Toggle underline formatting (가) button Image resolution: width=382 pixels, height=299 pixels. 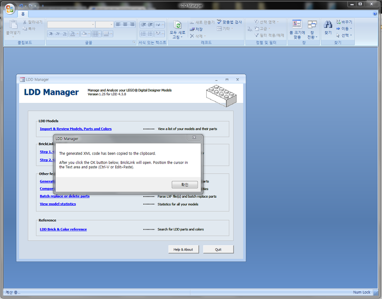click(x=64, y=34)
